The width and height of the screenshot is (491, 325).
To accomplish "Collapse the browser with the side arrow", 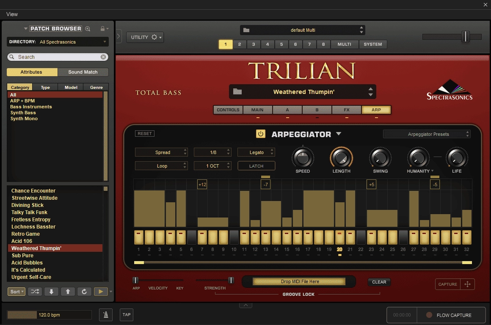I will coord(119,36).
